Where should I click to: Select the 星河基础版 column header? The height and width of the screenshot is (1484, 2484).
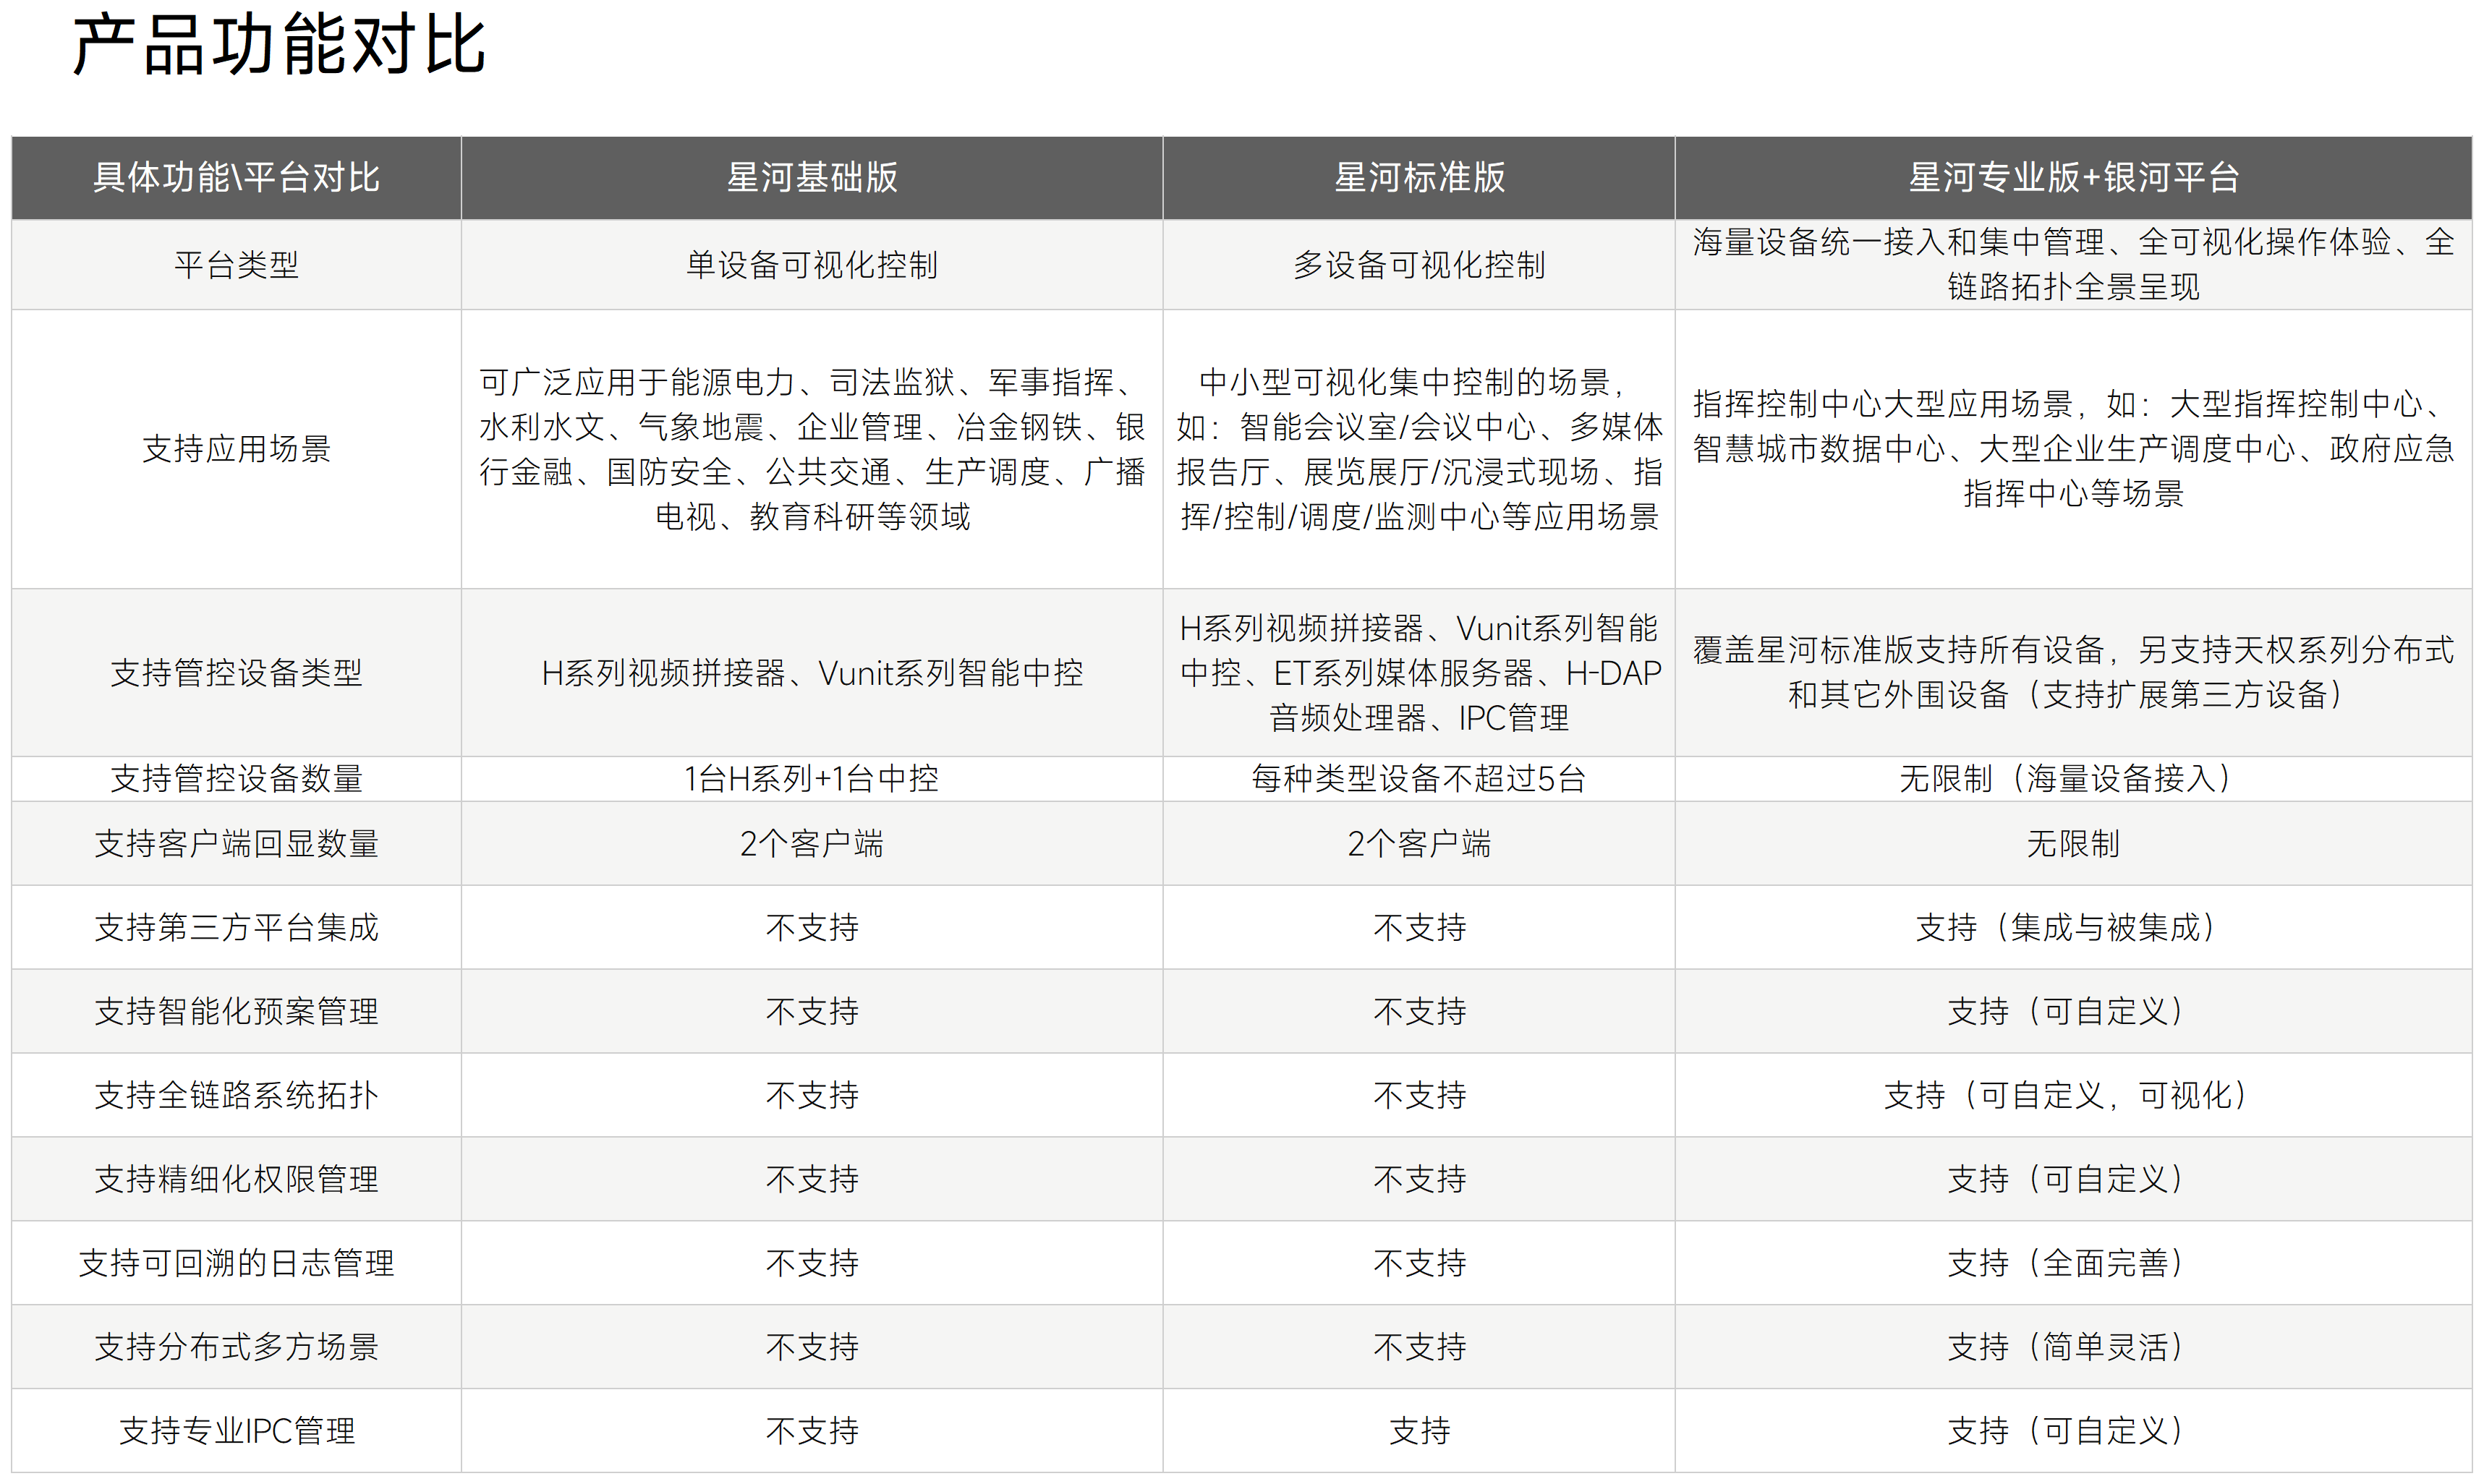tap(812, 178)
